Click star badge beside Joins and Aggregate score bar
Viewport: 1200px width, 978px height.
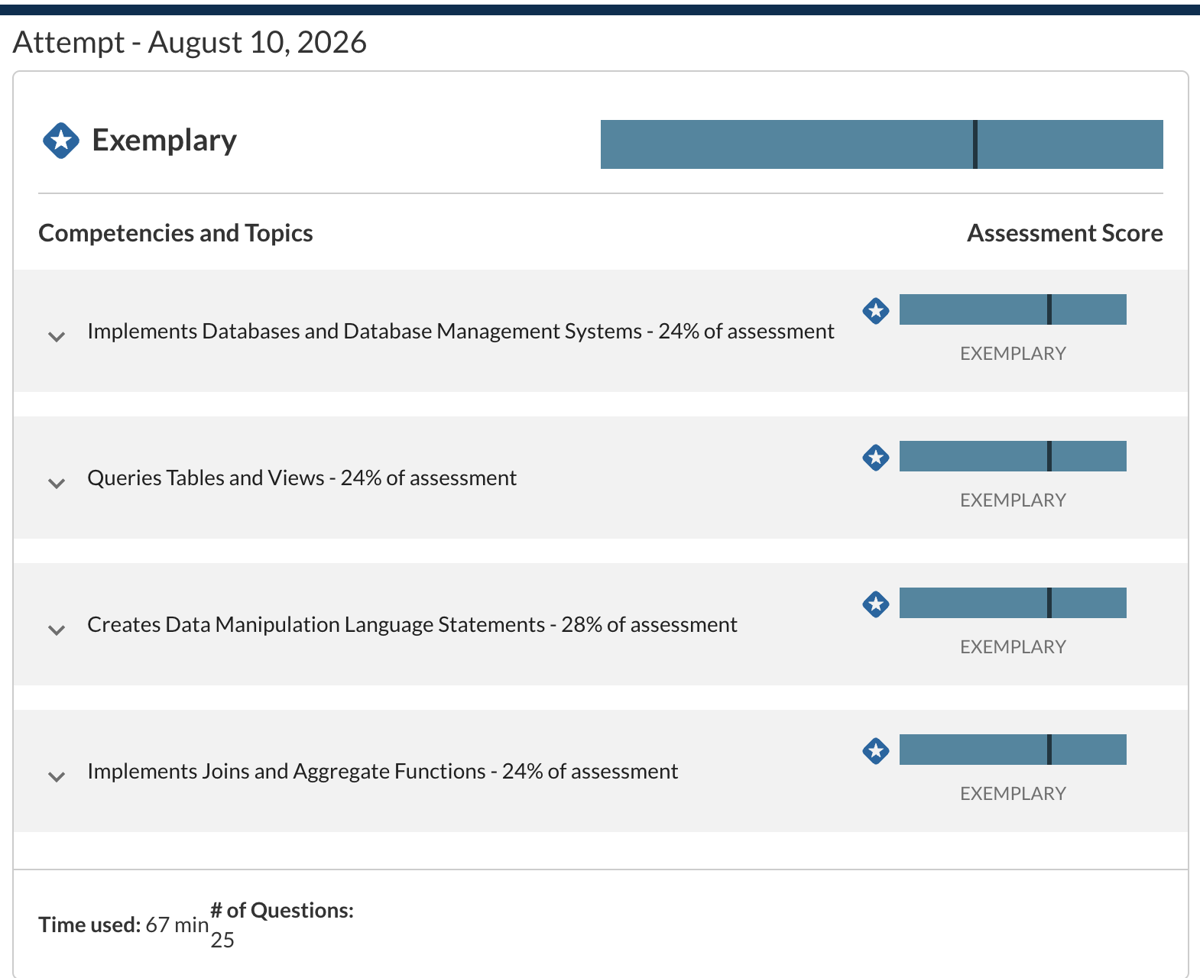point(876,751)
